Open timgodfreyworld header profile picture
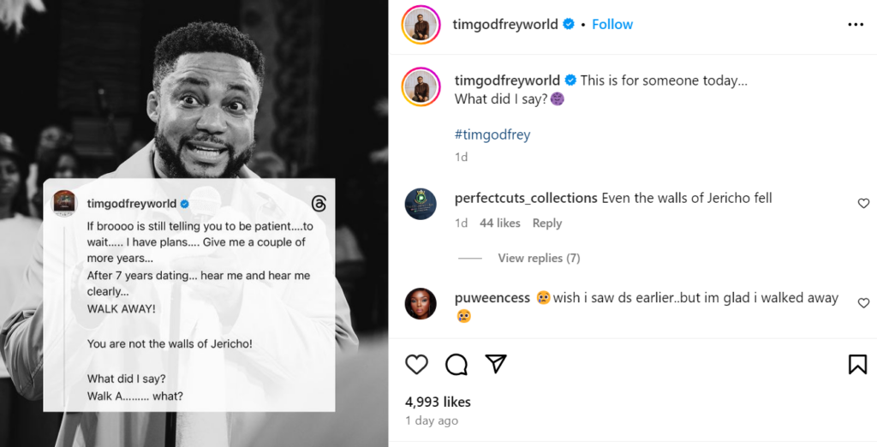877x447 pixels. point(421,25)
